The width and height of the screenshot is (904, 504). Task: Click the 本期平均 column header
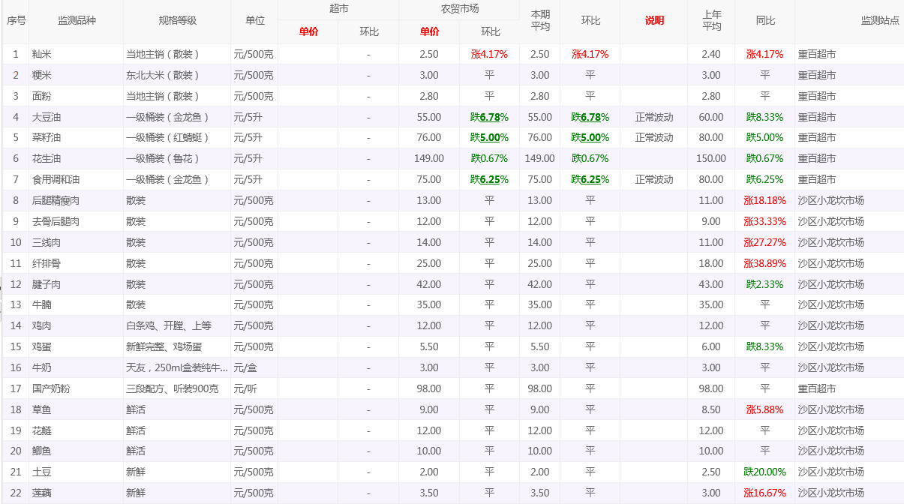tap(540, 21)
